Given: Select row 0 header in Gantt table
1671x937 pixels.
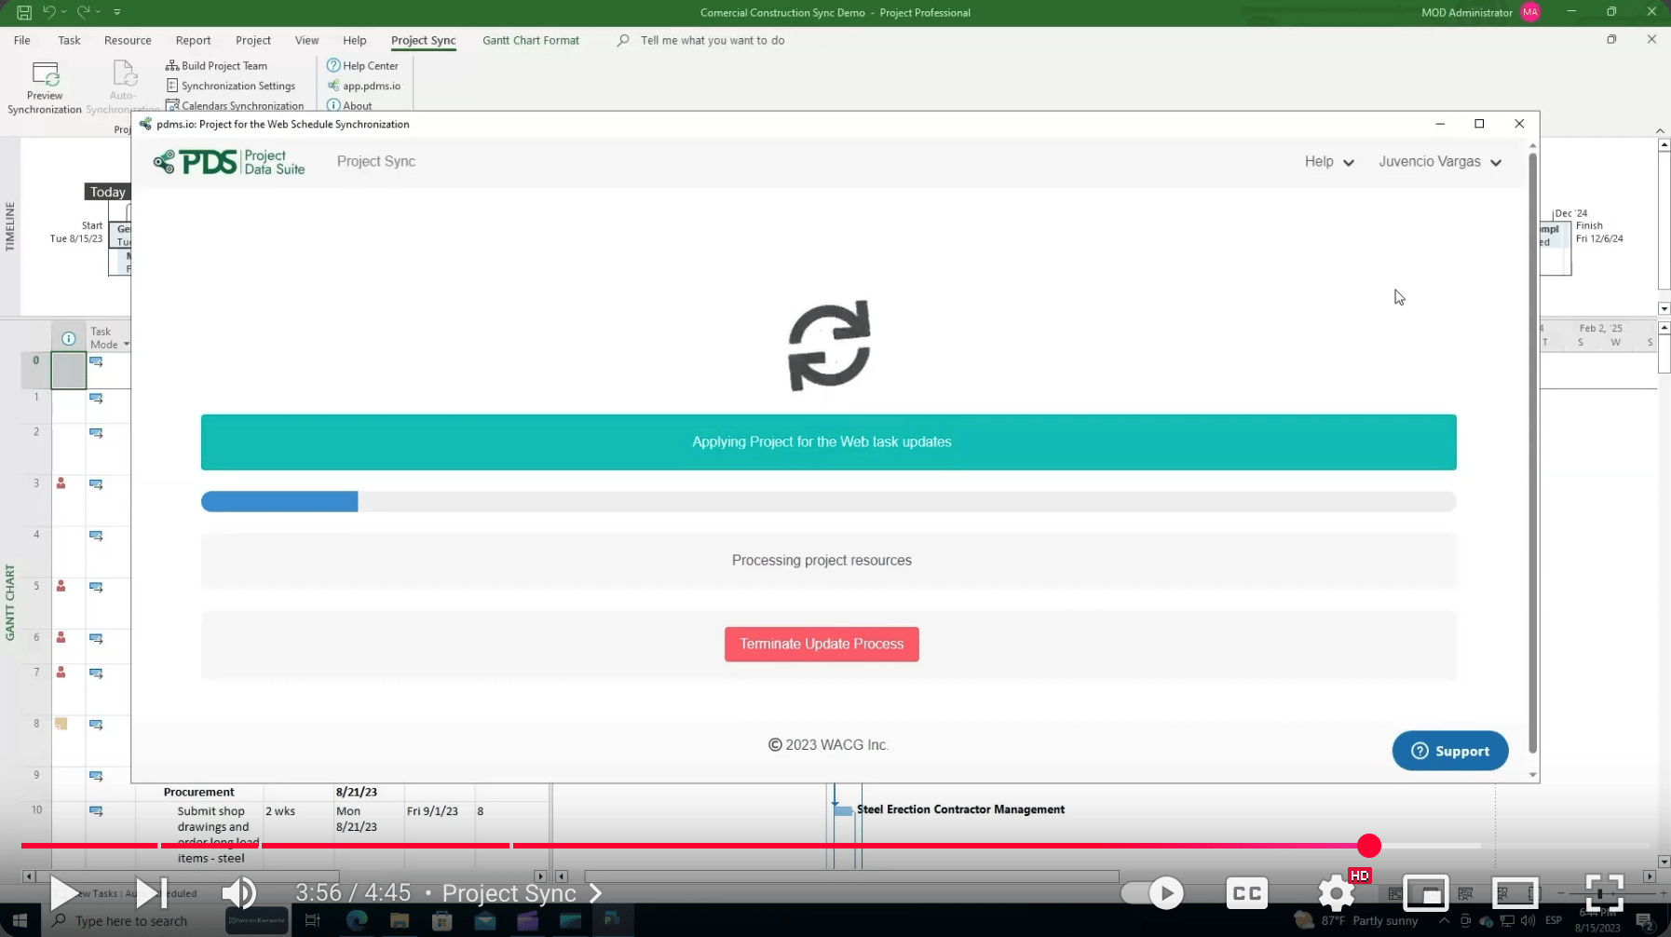Looking at the screenshot, I should point(36,370).
